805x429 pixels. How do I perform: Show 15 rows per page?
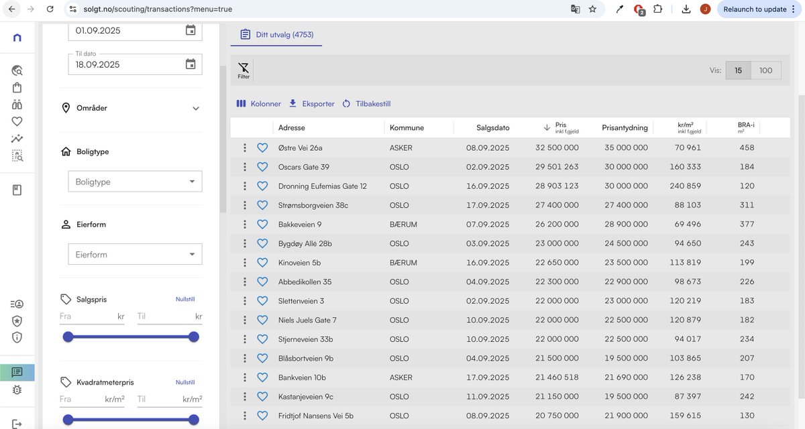coord(738,70)
